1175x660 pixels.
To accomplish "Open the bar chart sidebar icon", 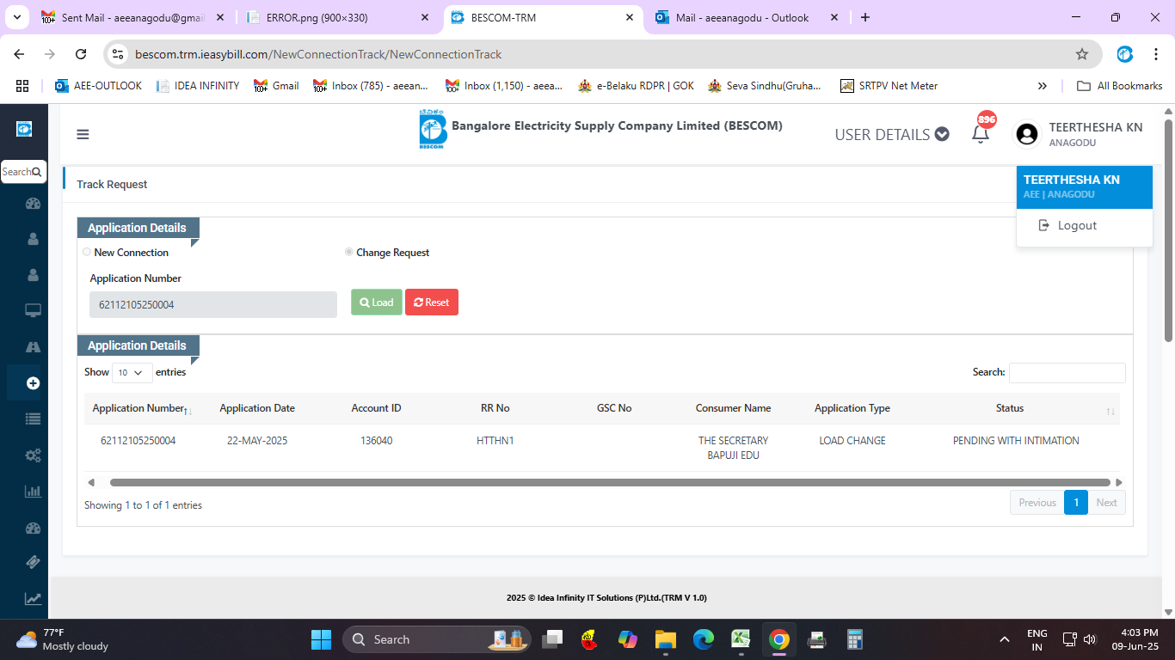I will click(34, 492).
